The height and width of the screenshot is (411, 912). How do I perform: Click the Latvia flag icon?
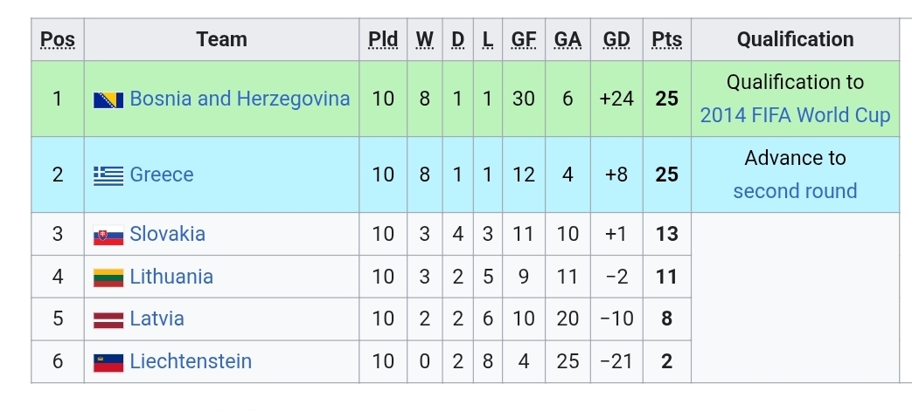click(x=108, y=319)
